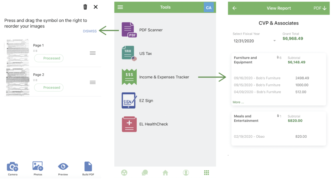Tap the Build PDF icon
Screen dimensions: 331x180
tap(88, 166)
